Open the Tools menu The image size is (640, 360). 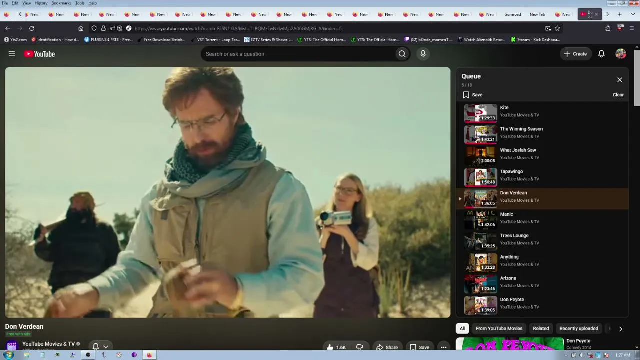[80, 3]
